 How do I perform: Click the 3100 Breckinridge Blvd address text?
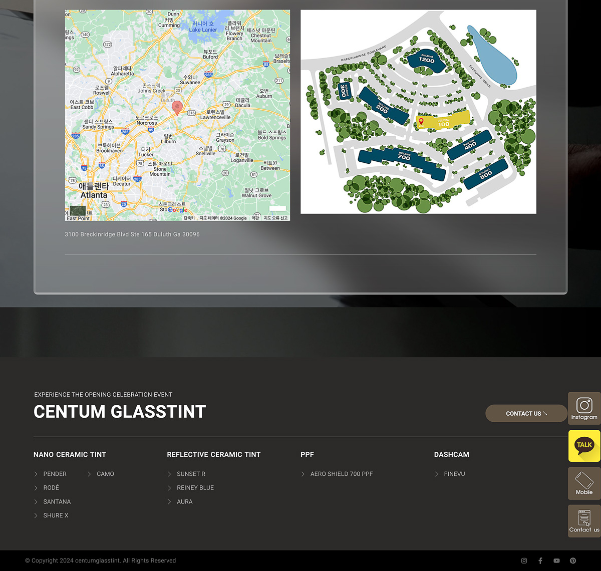tap(132, 234)
